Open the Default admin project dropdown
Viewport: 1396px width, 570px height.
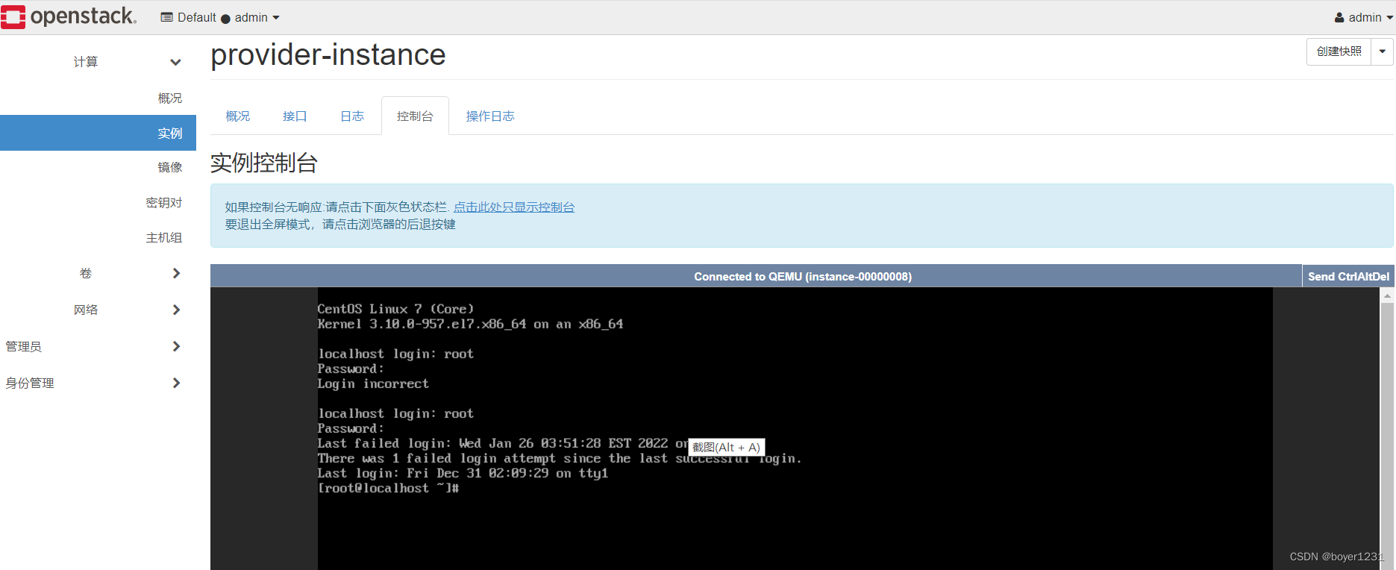point(220,17)
